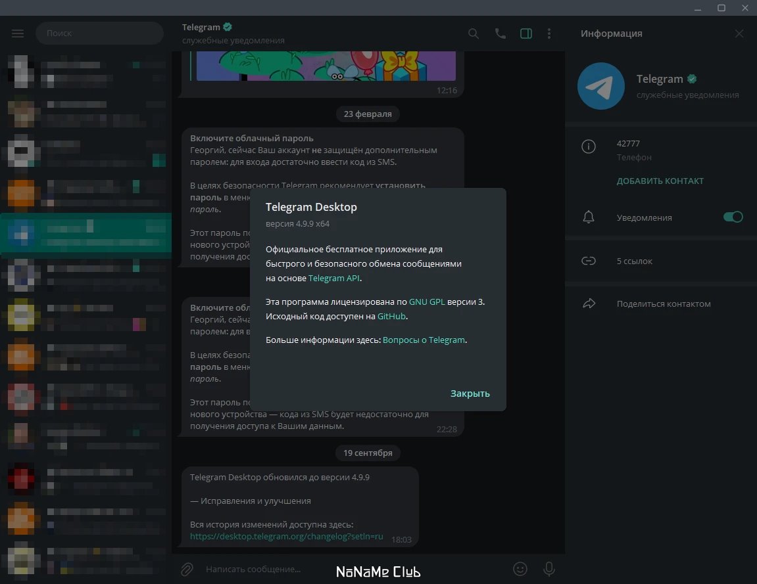Click the notifications bell icon
This screenshot has width=757, height=584.
(x=588, y=217)
